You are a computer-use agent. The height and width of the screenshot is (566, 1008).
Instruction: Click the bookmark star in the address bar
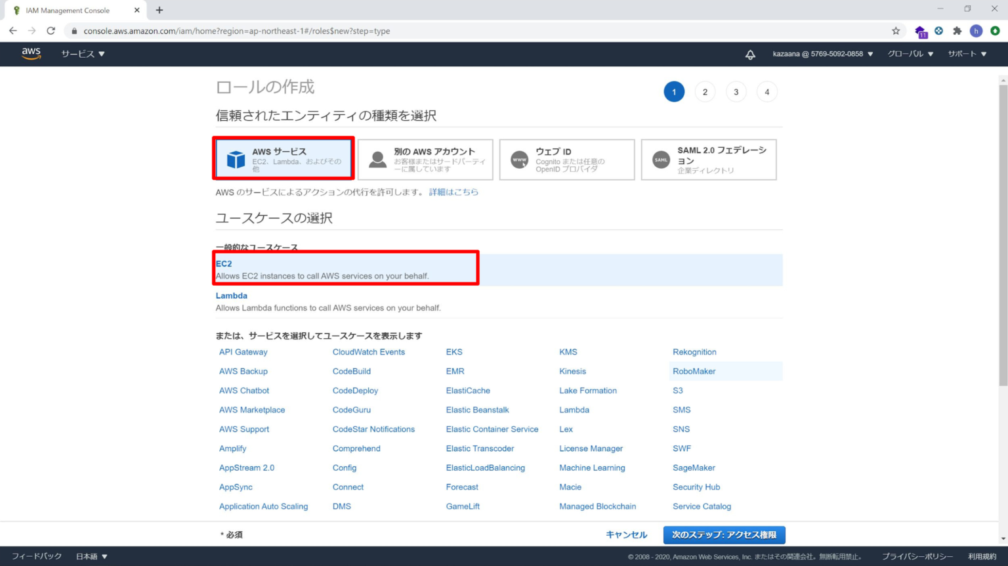click(897, 30)
